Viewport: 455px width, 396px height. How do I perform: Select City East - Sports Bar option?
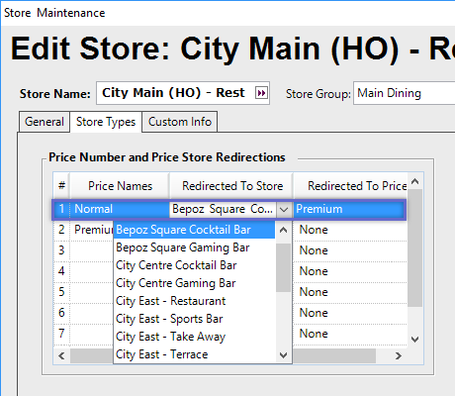point(194,319)
